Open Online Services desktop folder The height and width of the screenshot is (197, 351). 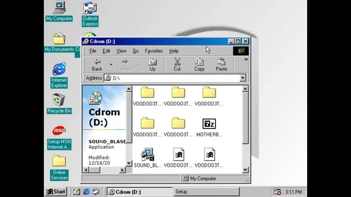[59, 167]
